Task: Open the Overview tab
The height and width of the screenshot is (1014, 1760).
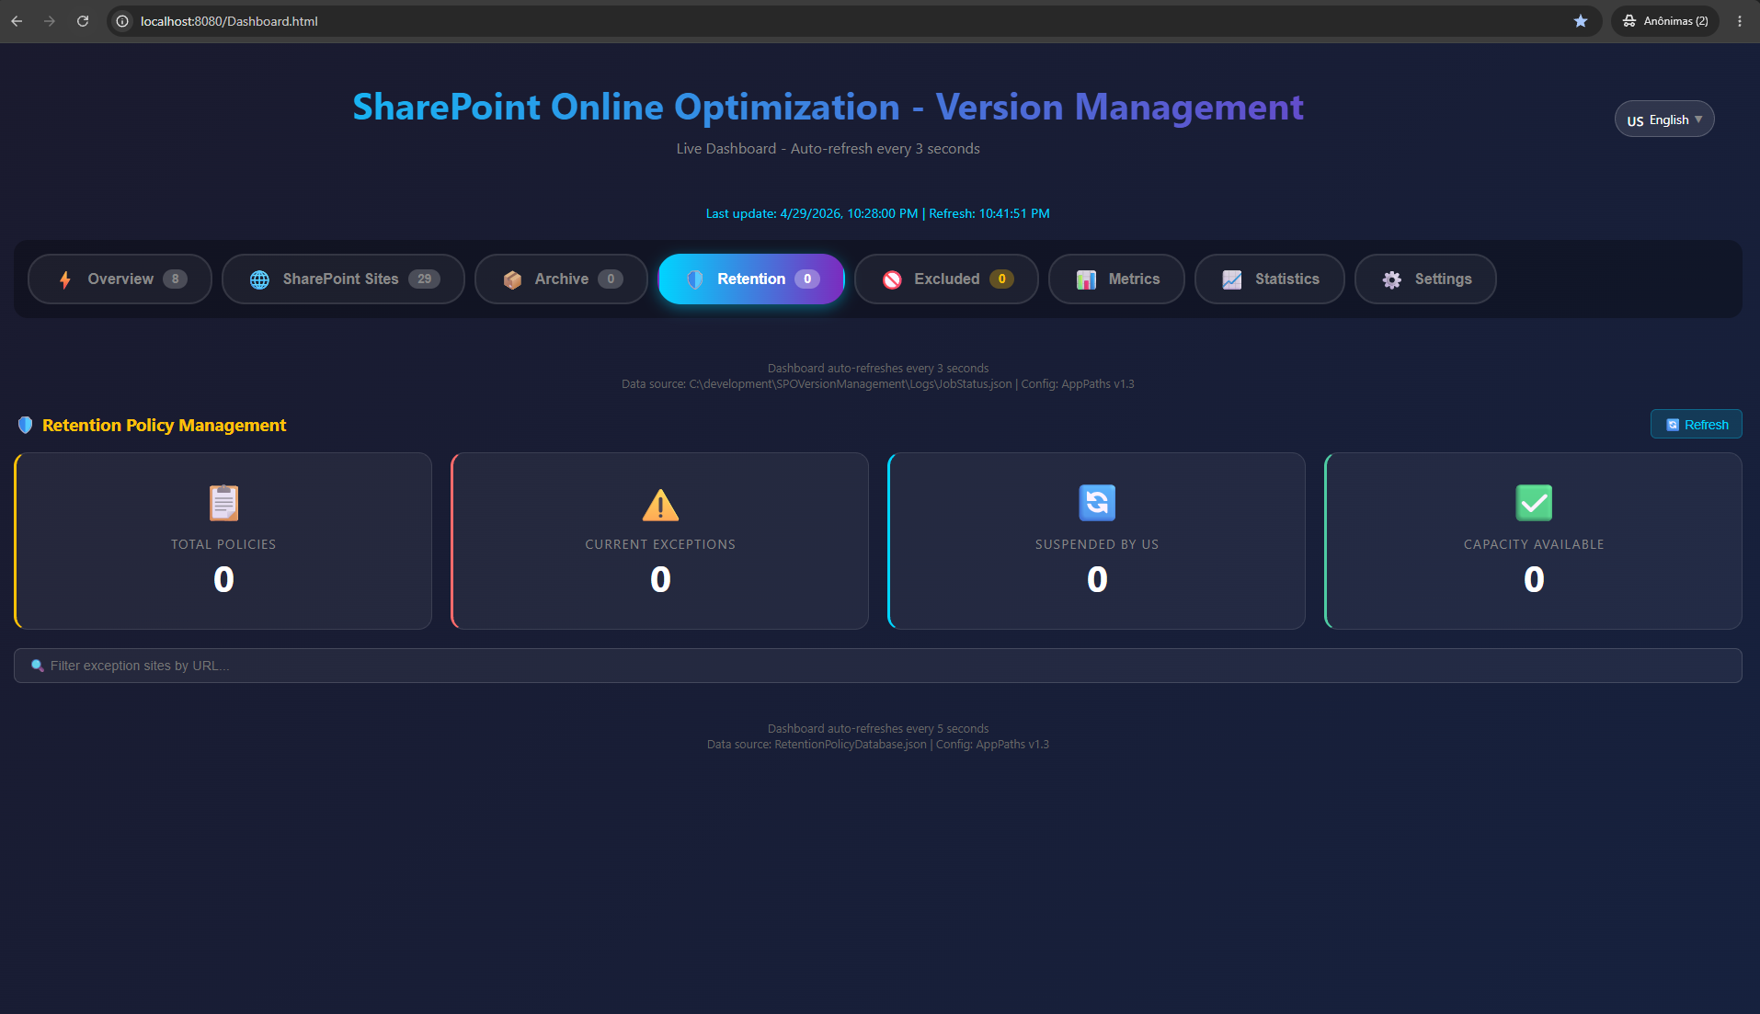Action: coord(120,279)
